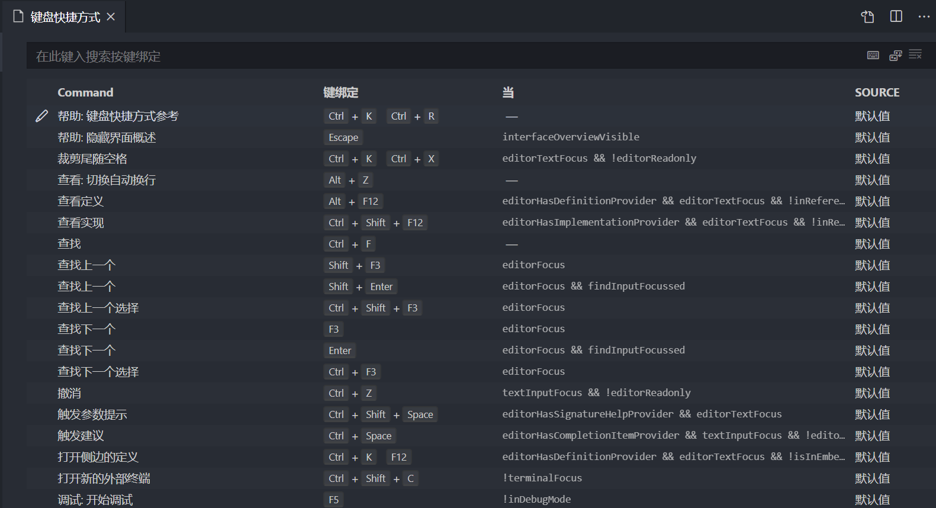Click the Alt + F12 keybinding
The image size is (936, 508).
point(353,201)
